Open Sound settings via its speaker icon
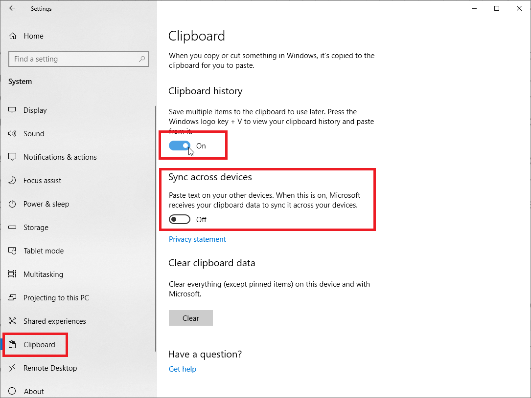Viewport: 531px width, 398px height. pyautogui.click(x=12, y=133)
